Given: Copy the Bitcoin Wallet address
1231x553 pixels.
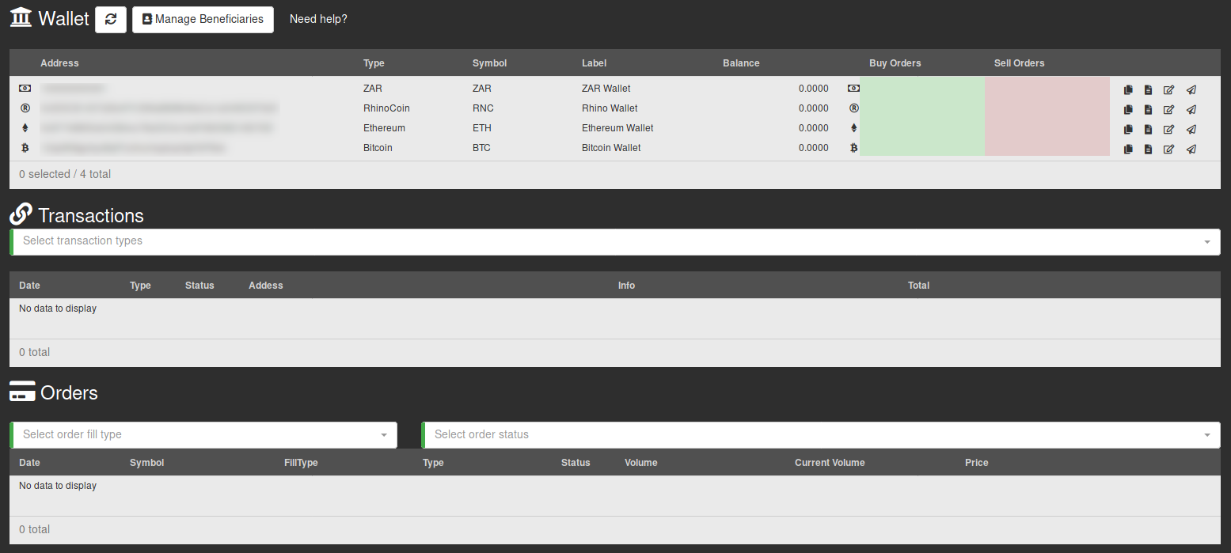Looking at the screenshot, I should point(1129,149).
